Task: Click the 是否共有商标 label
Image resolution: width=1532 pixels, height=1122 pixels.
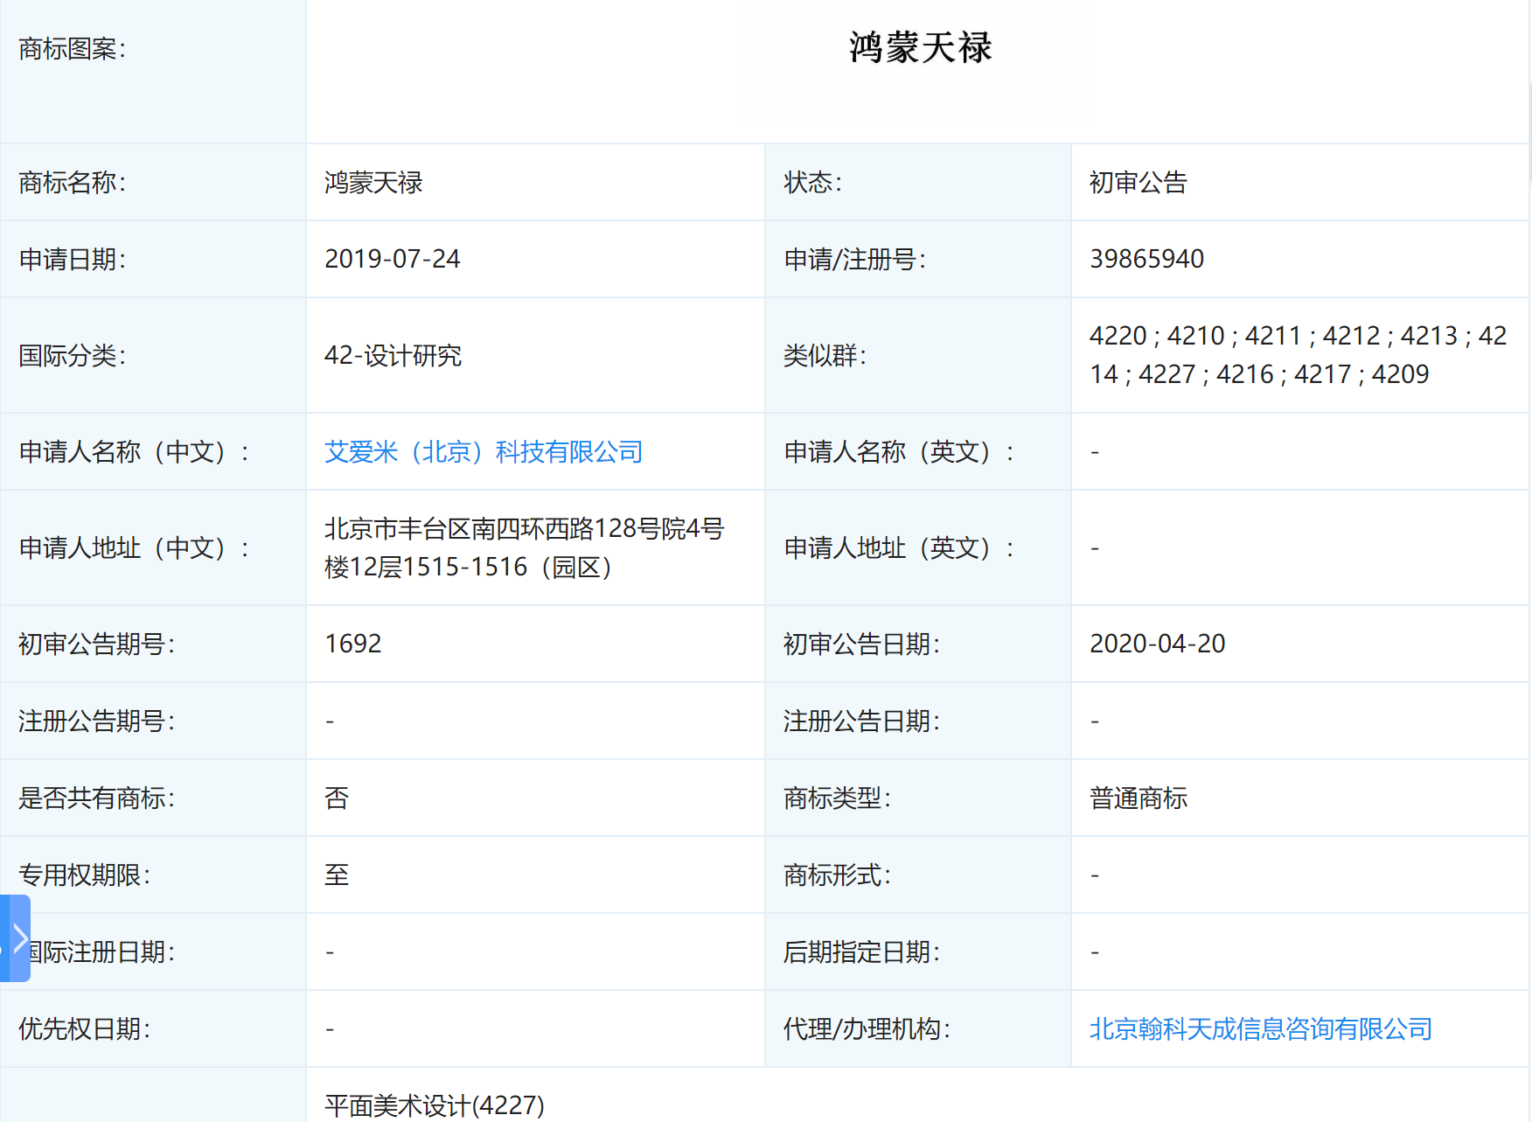Action: click(x=97, y=798)
